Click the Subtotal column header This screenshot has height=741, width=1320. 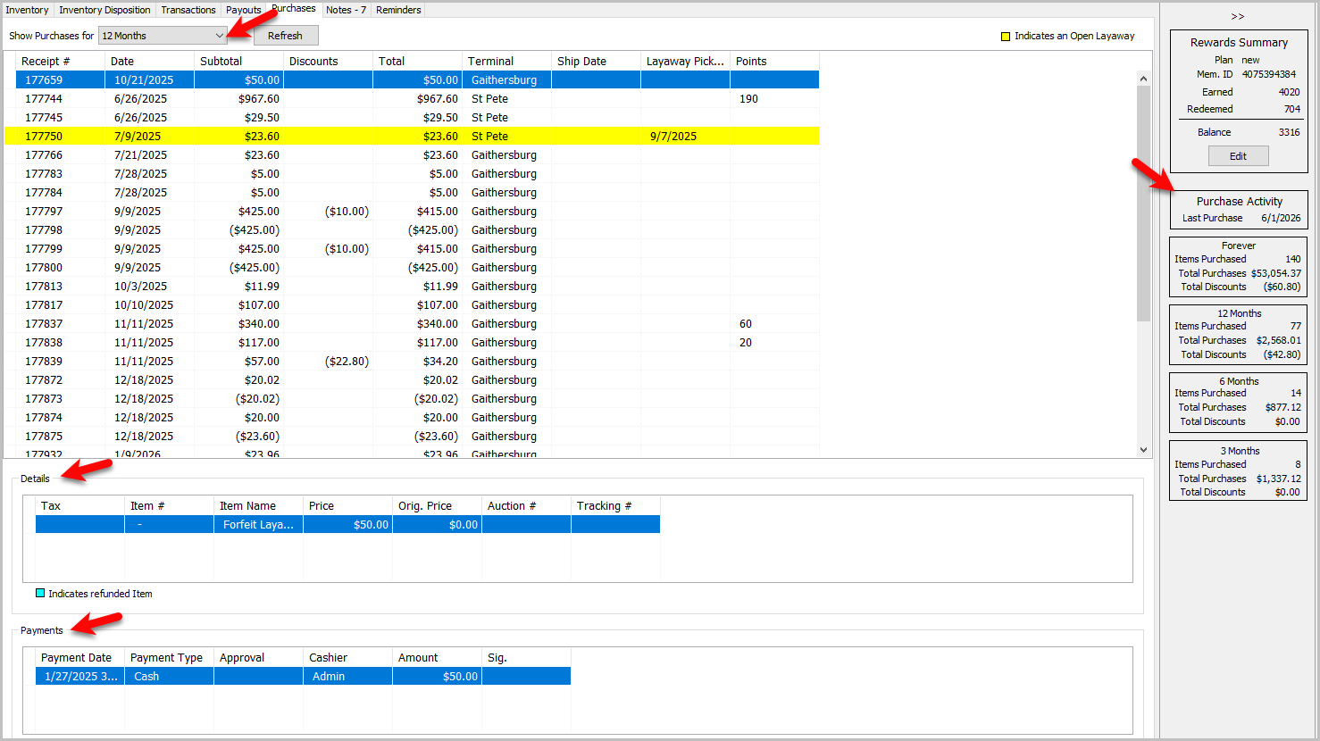point(239,61)
